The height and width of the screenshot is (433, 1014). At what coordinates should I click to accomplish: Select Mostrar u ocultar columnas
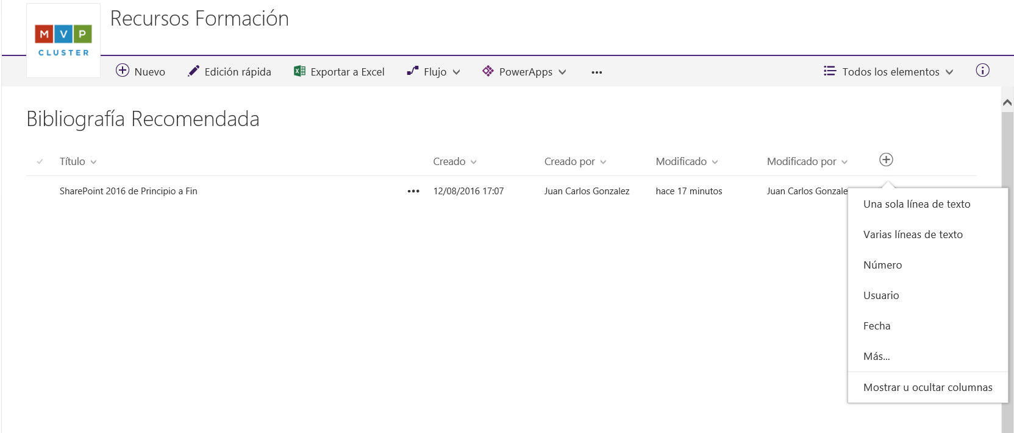pos(927,387)
